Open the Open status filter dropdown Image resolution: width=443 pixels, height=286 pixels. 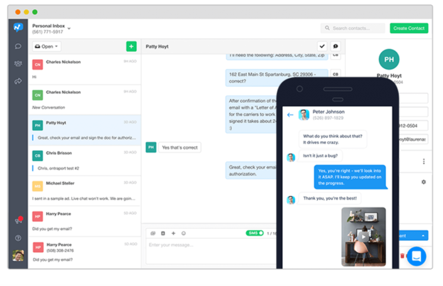pyautogui.click(x=47, y=46)
